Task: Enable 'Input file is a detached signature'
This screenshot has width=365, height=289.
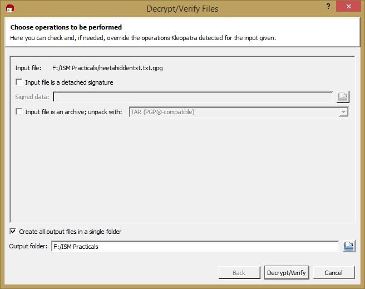Action: (x=19, y=82)
